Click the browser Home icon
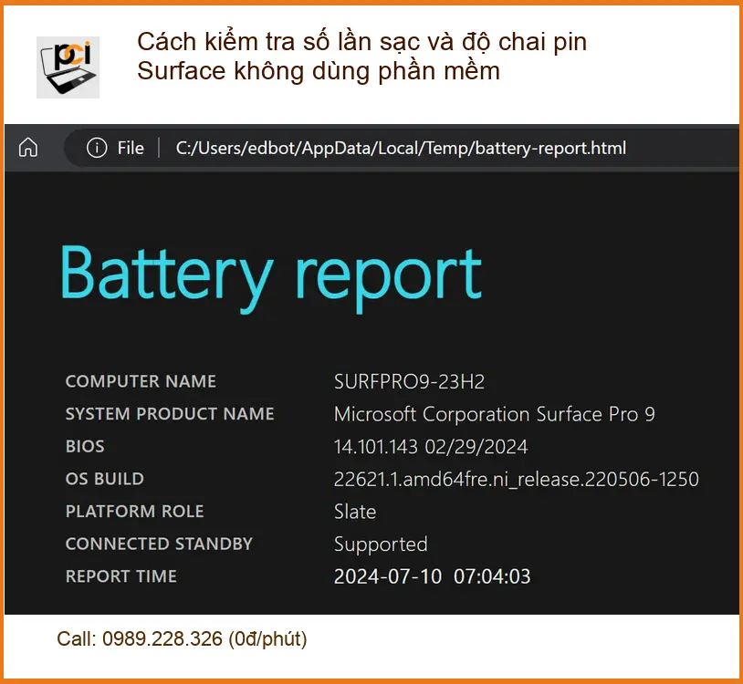Screen dimensions: 743x684 pos(28,147)
